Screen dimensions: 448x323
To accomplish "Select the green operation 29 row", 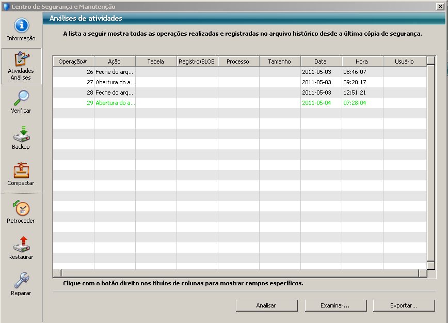I will 206,103.
